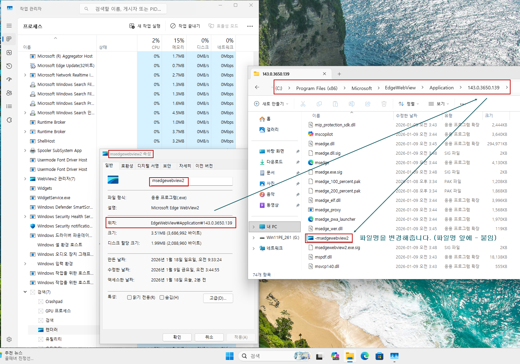Open Services icon in Task Manager sidebar

tap(9, 120)
